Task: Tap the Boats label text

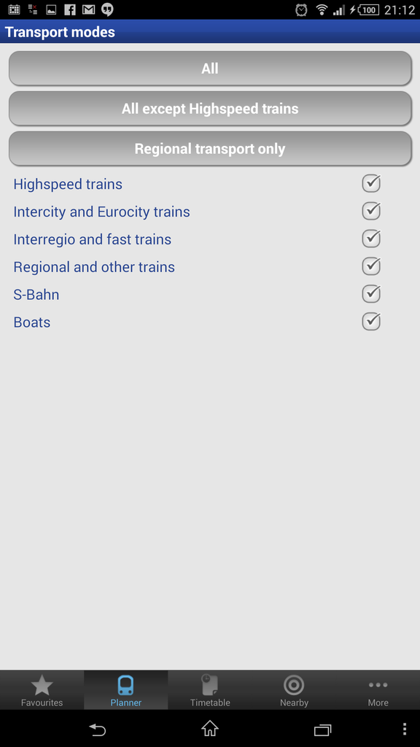Action: (x=32, y=322)
